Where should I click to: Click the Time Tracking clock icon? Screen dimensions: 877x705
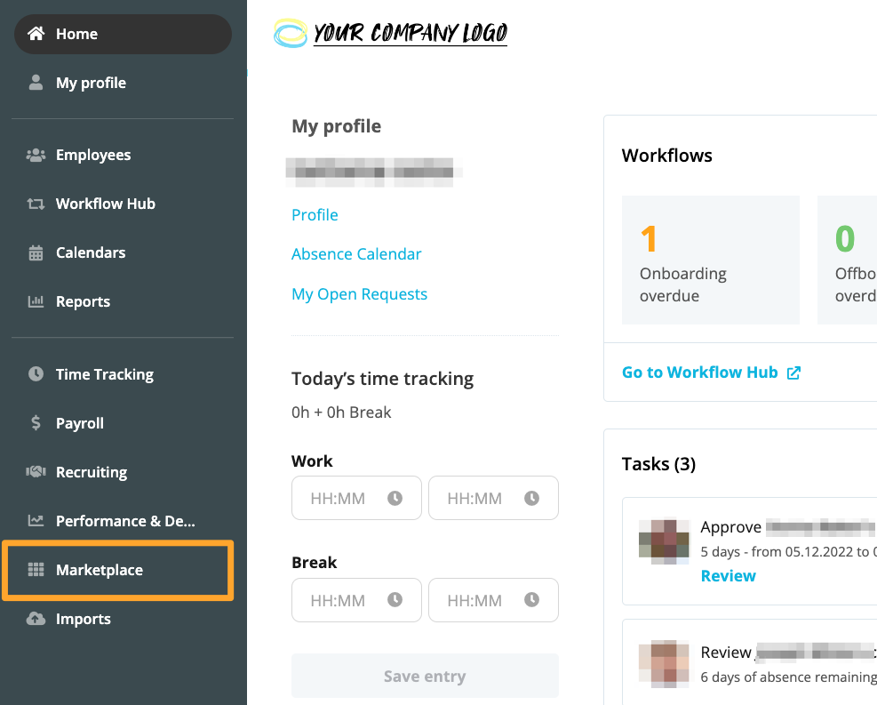click(36, 374)
